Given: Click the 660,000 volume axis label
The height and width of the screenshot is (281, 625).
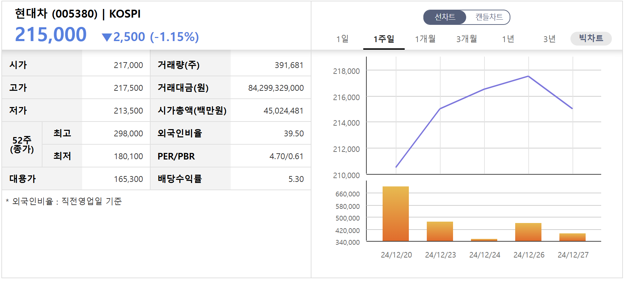Looking at the screenshot, I should pos(347,194).
